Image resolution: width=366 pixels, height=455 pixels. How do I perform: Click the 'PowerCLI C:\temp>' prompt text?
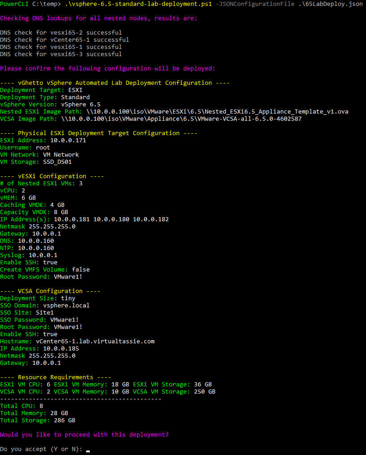[x=31, y=4]
